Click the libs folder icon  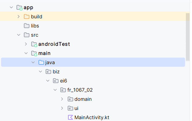point(27,26)
